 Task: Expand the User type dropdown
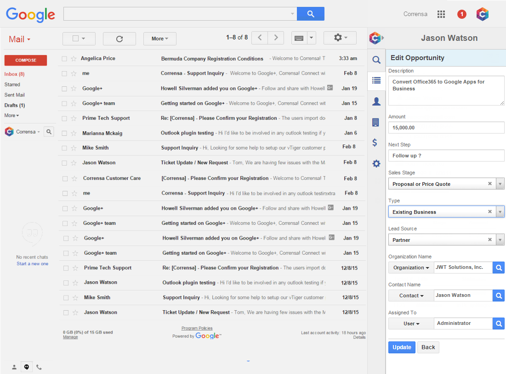(x=411, y=324)
